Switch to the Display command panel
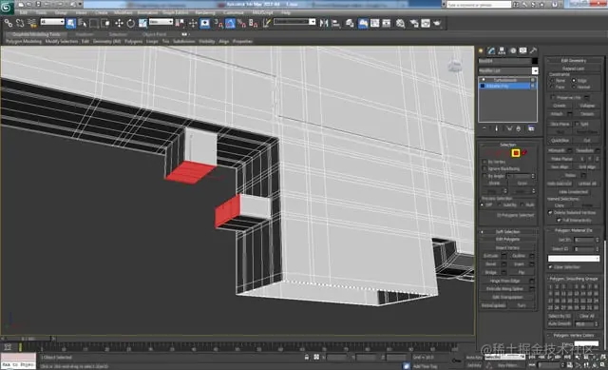The width and height of the screenshot is (608, 370). [523, 50]
